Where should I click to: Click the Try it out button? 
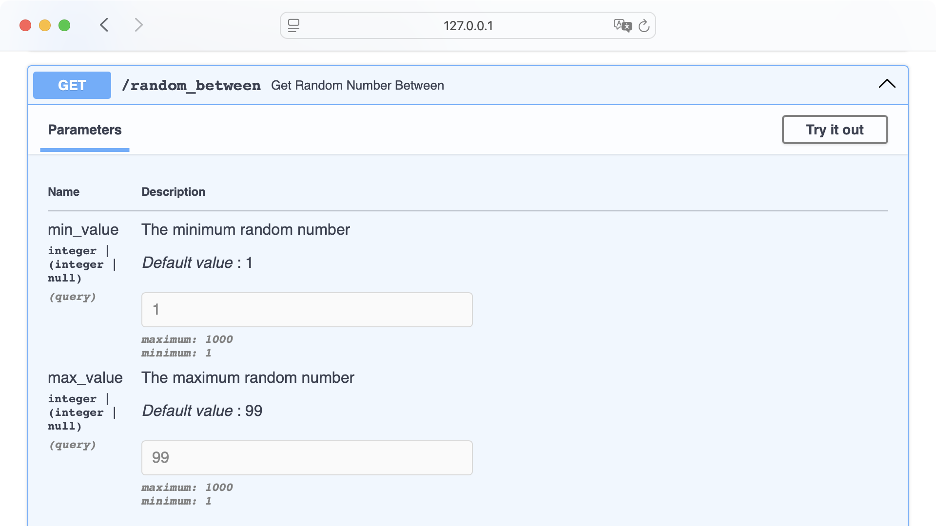(835, 130)
